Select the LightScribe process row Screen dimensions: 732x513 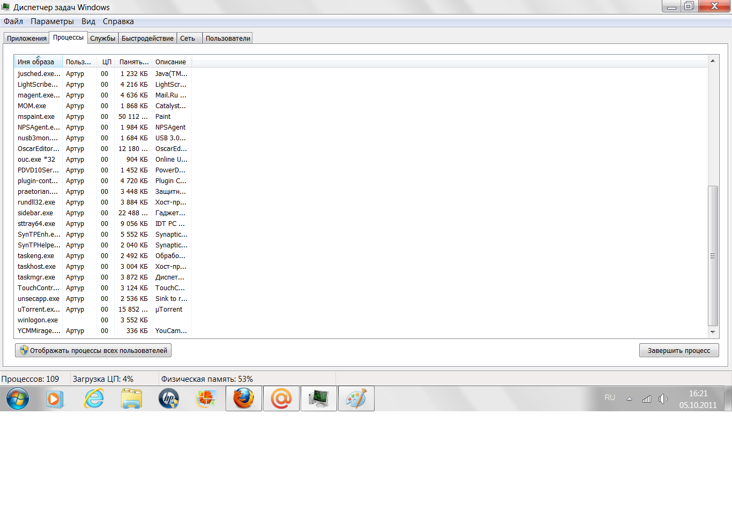[x=103, y=85]
